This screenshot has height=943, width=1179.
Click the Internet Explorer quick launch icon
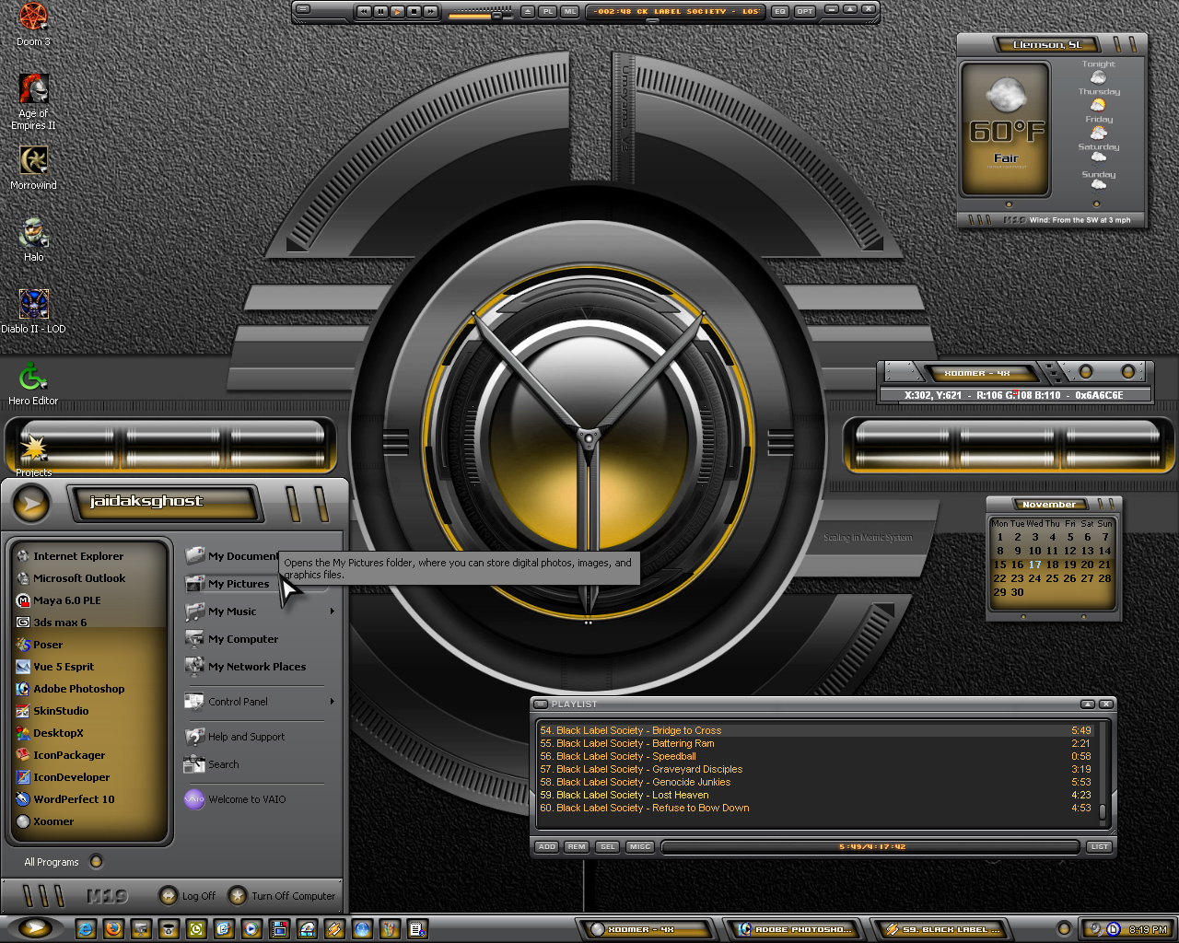click(x=86, y=929)
